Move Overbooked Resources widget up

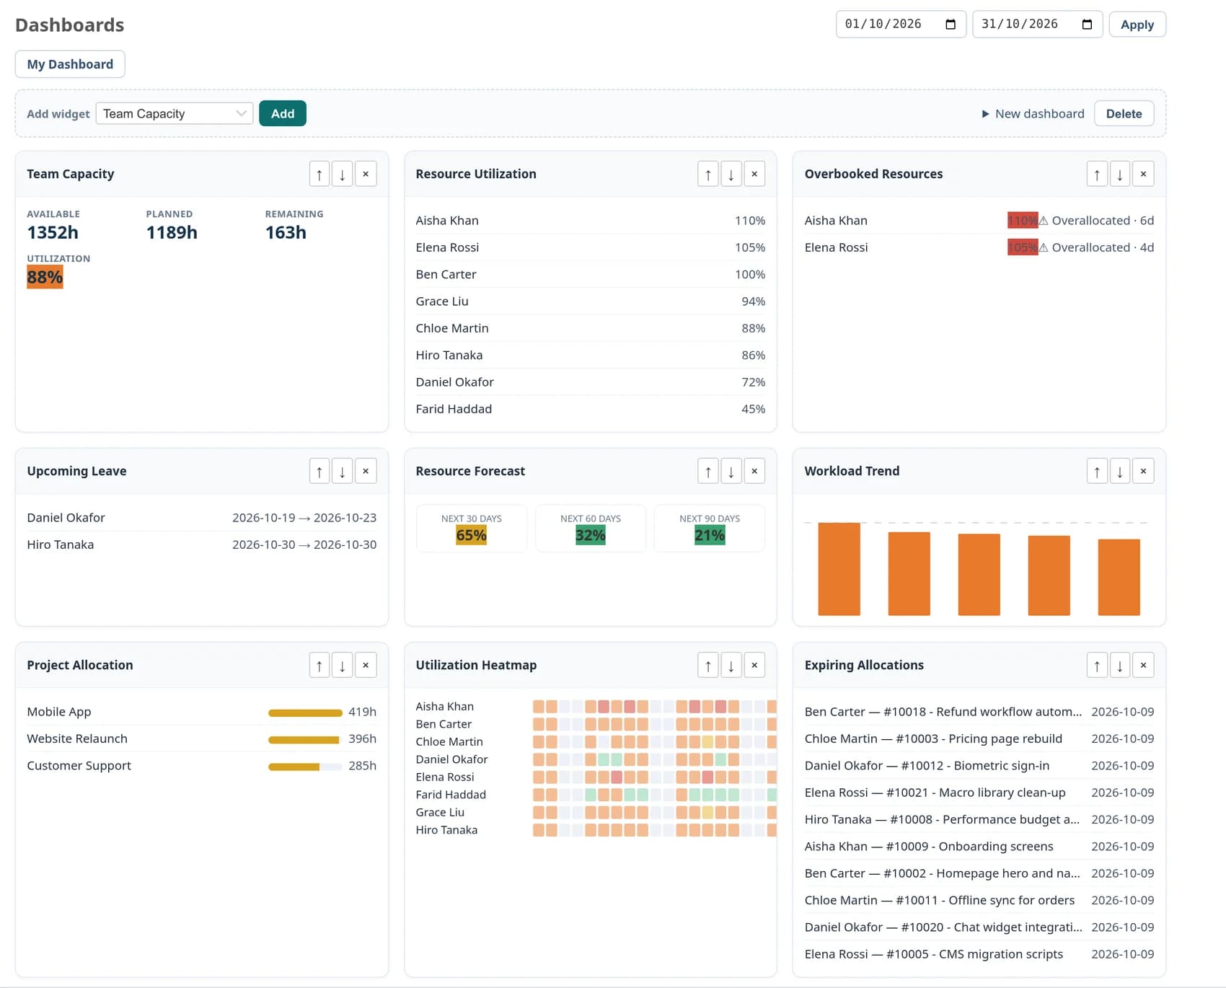click(x=1097, y=174)
